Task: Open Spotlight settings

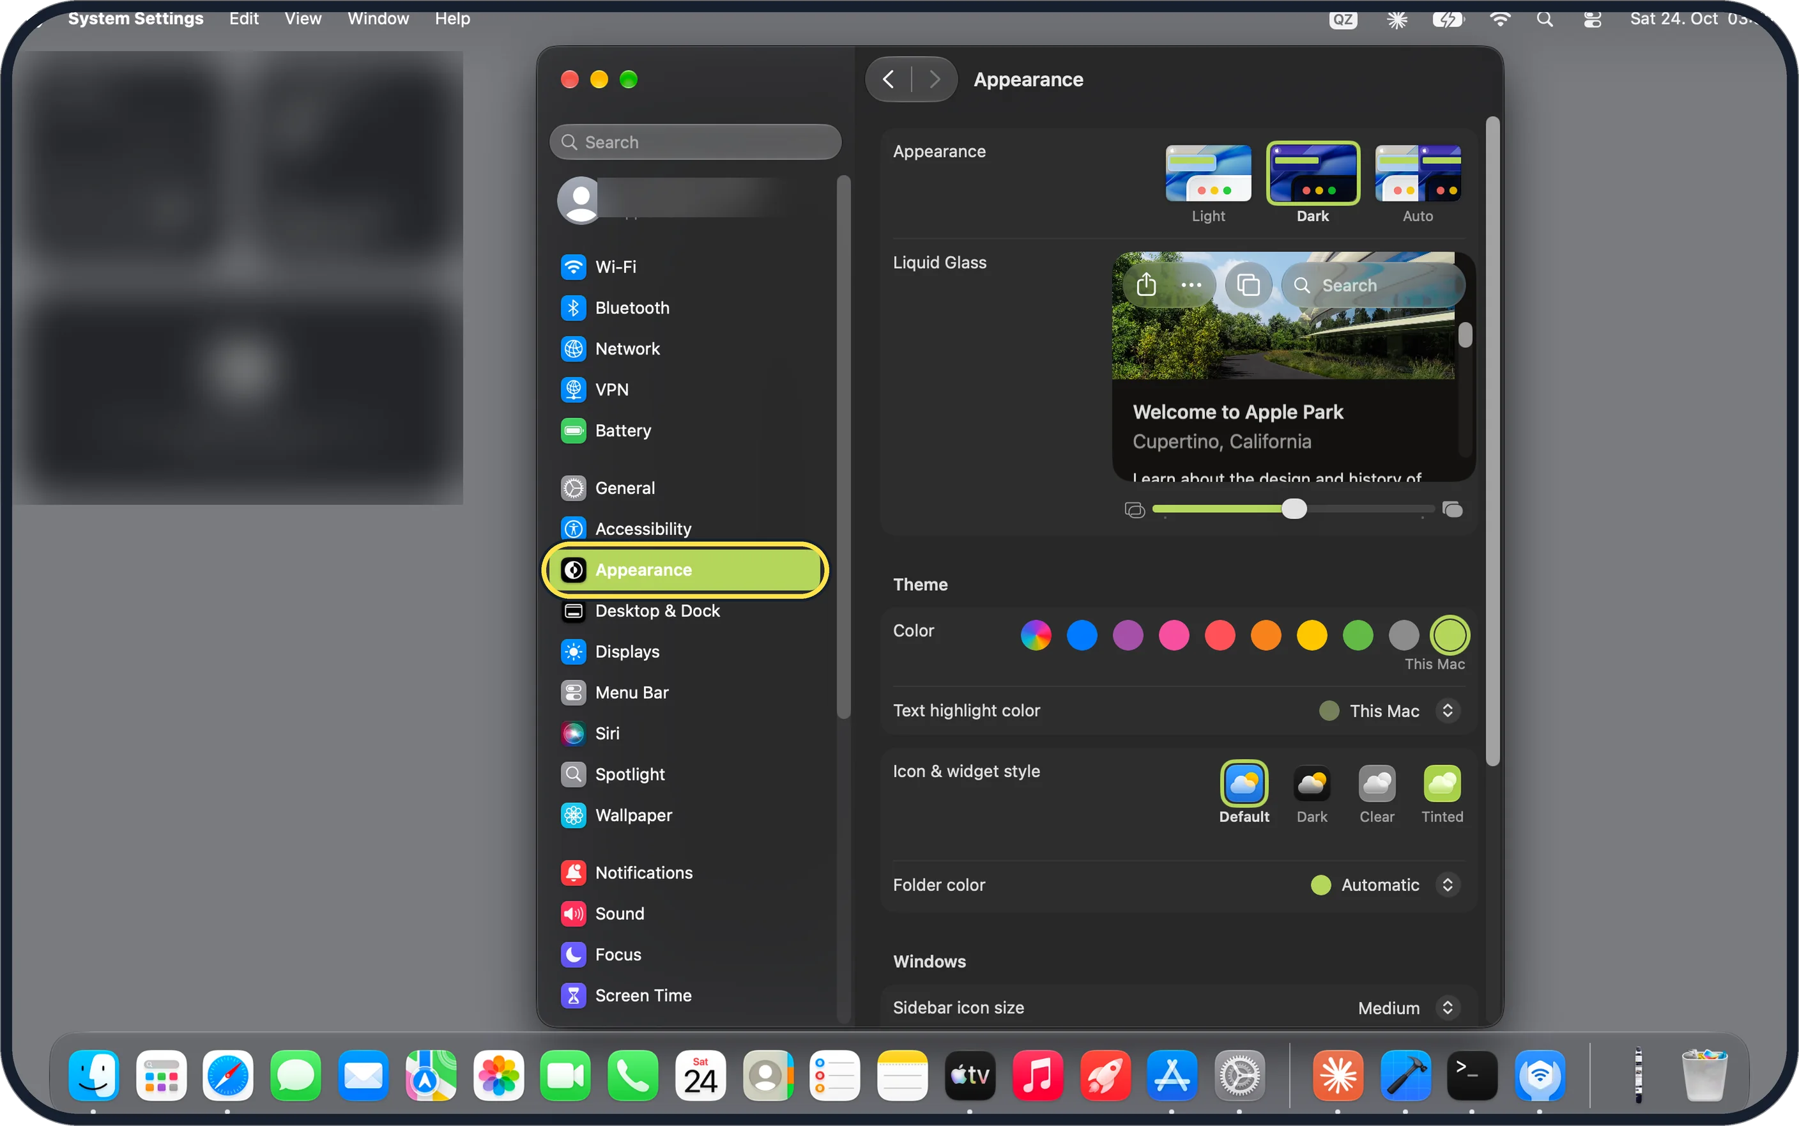Action: click(685, 775)
